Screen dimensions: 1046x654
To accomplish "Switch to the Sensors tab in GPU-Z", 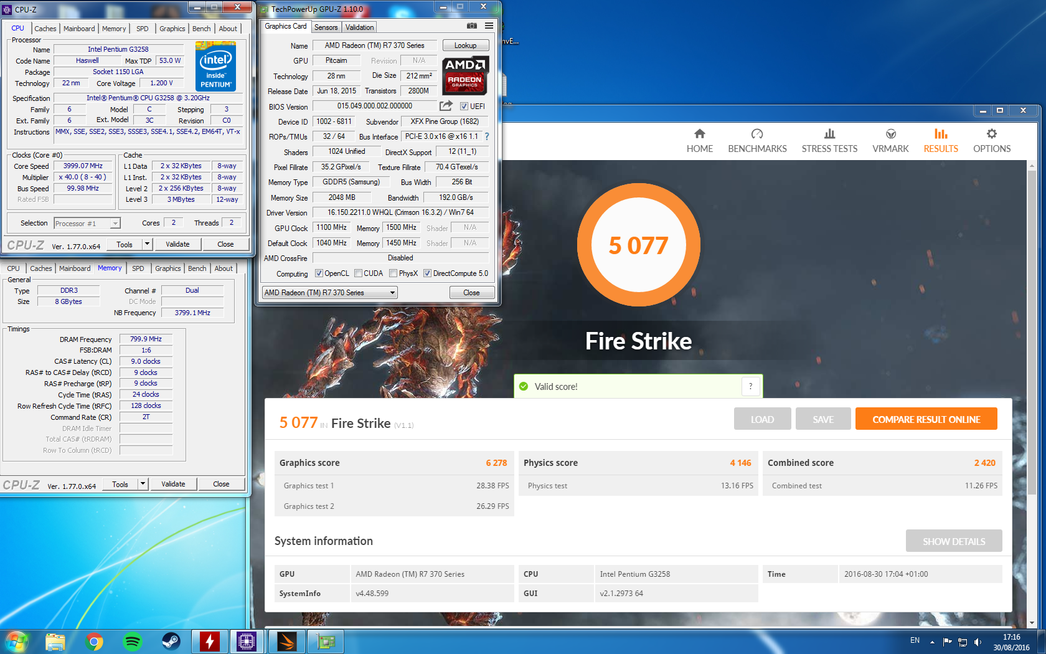I will (x=326, y=27).
